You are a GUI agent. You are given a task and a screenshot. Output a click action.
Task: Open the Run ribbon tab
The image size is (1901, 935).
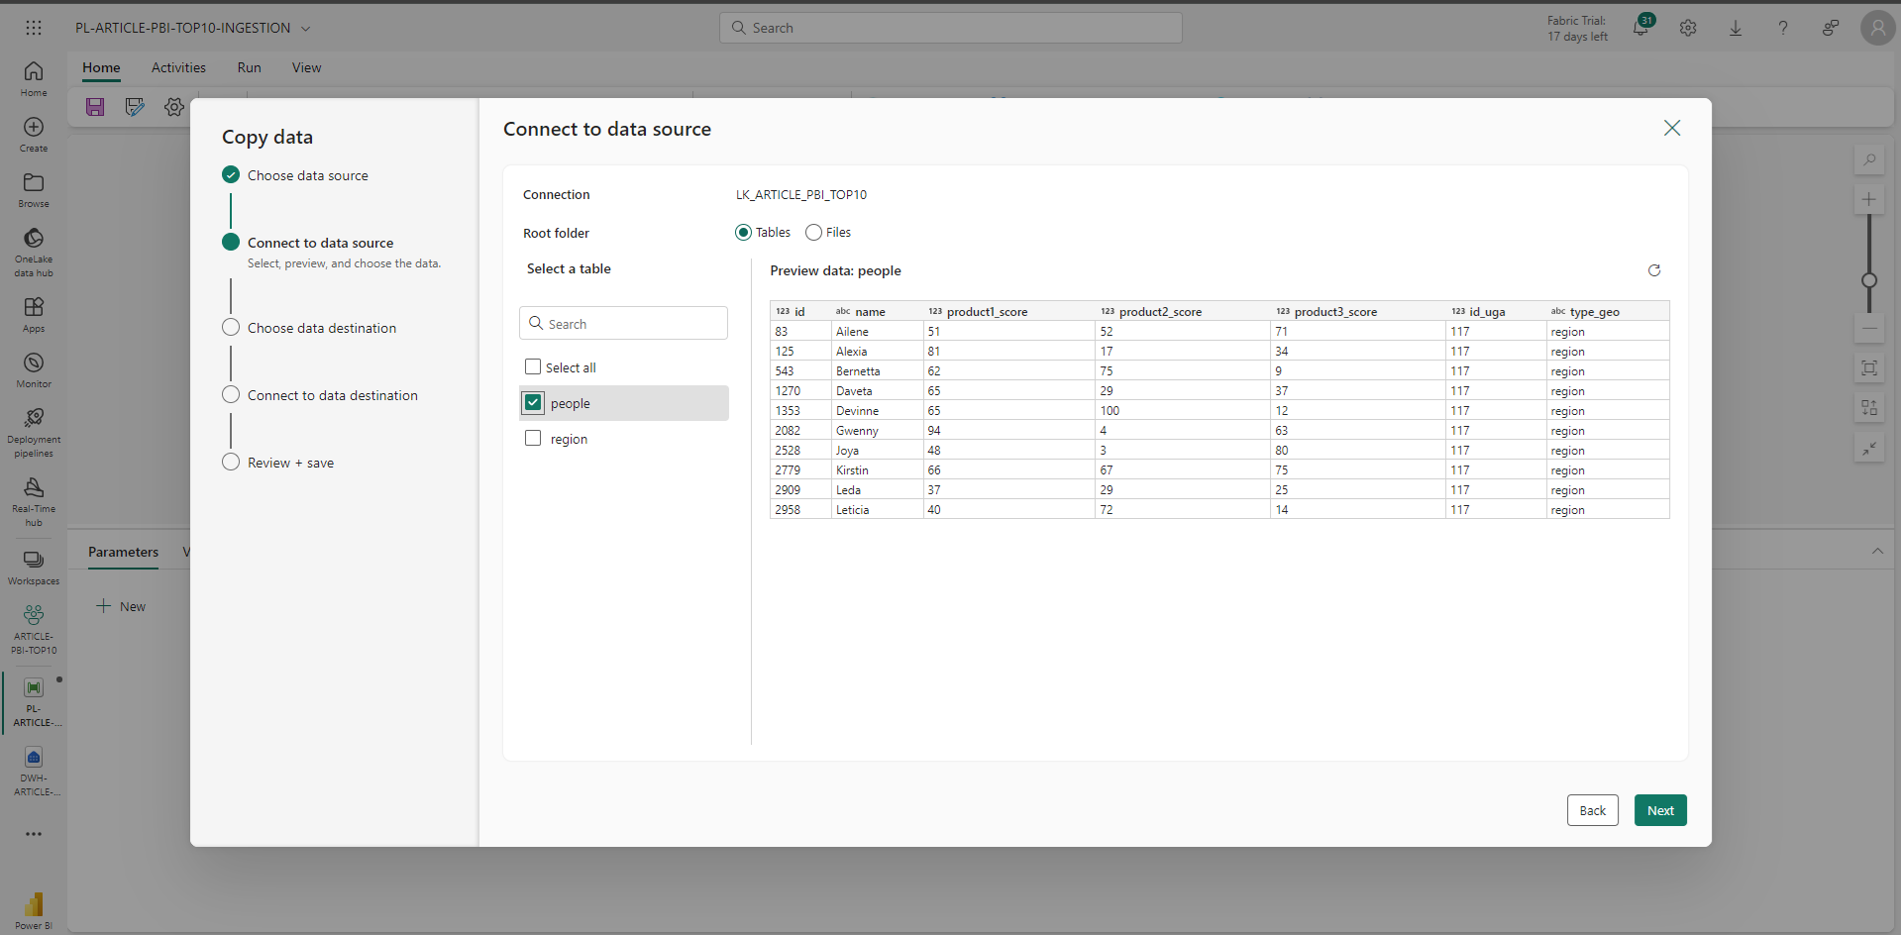[x=250, y=67]
